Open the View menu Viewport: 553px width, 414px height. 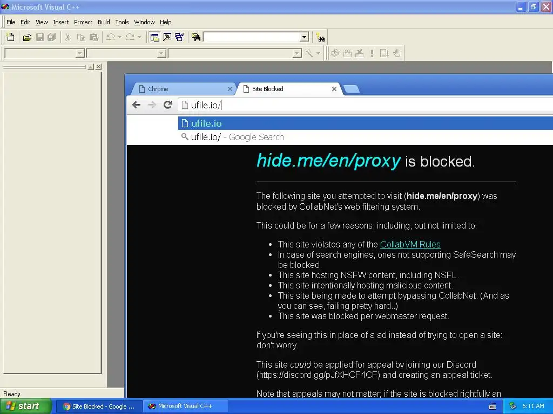click(42, 22)
